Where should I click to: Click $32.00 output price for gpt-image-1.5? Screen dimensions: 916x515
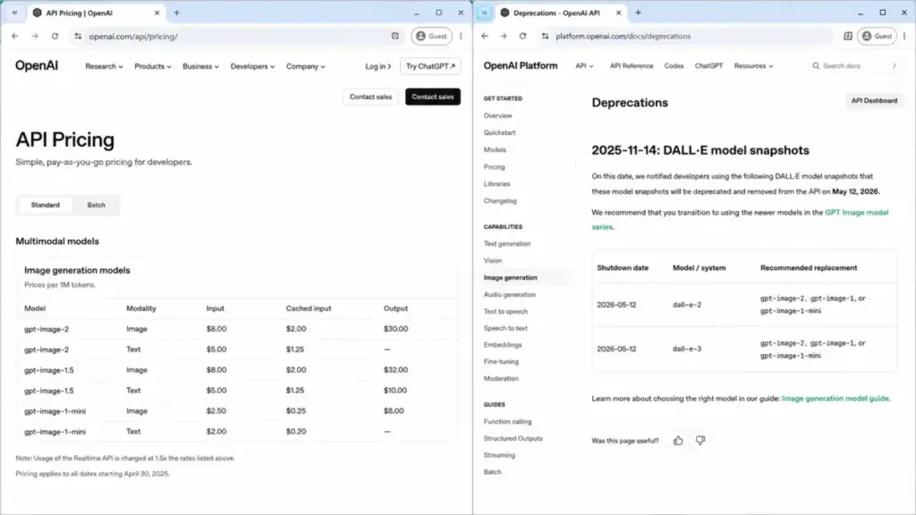click(x=395, y=370)
